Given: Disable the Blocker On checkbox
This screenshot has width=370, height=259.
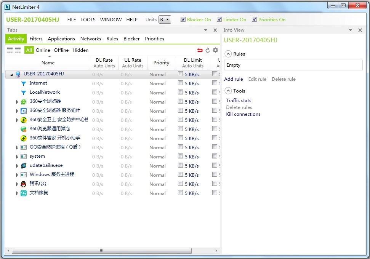Looking at the screenshot, I should point(183,19).
